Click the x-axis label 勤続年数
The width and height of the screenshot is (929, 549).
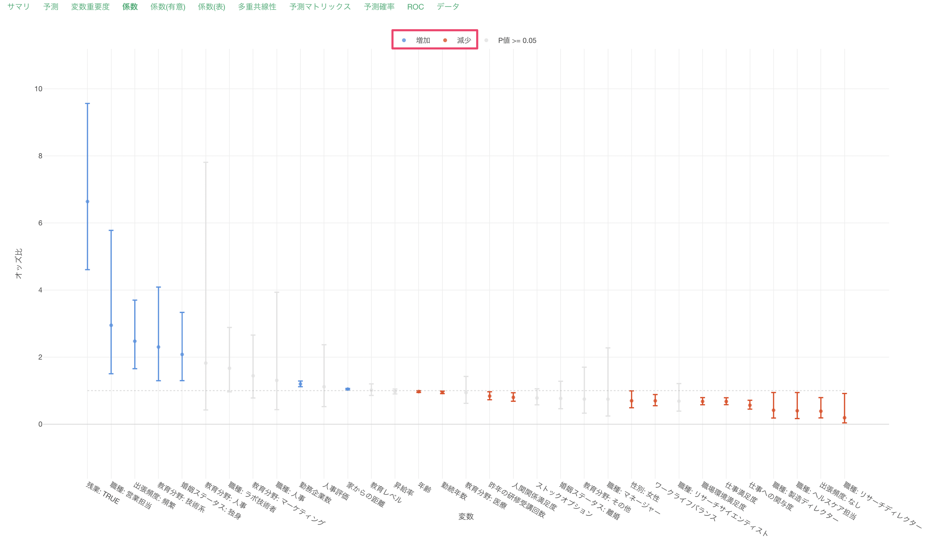click(454, 491)
